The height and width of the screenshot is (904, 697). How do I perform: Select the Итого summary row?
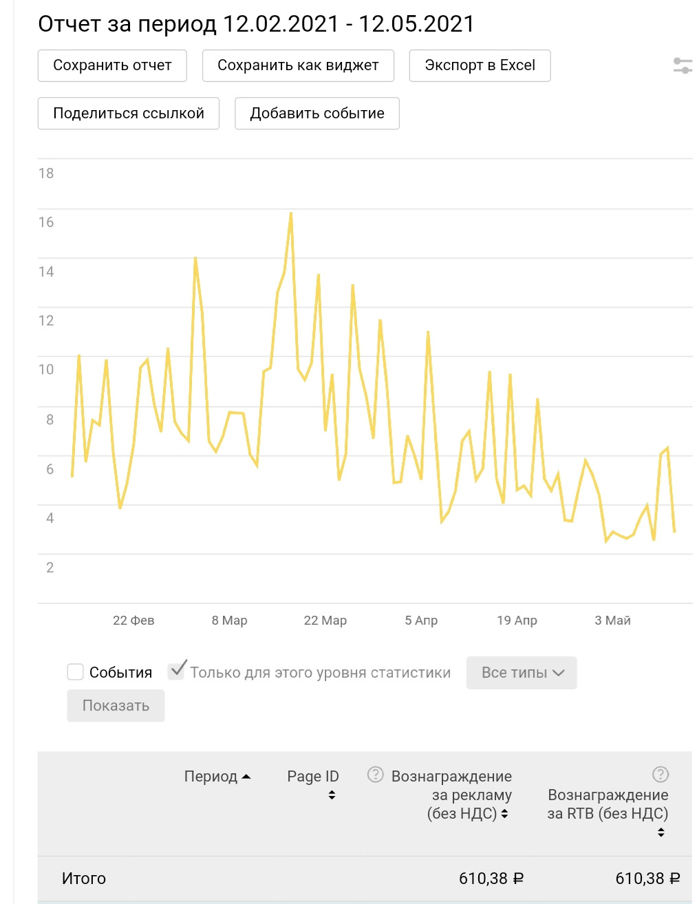(x=365, y=879)
